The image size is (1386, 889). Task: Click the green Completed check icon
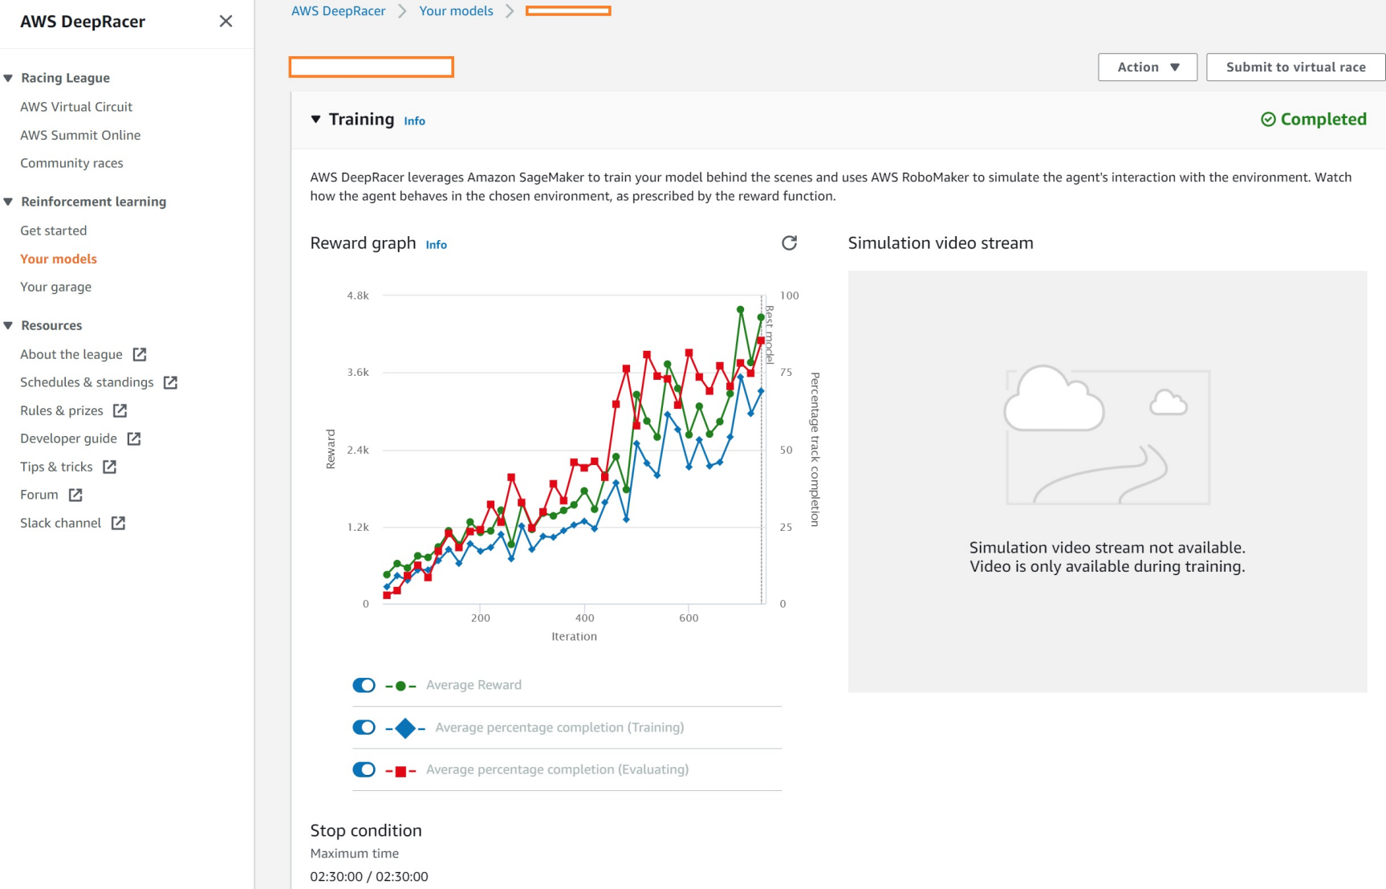1268,120
